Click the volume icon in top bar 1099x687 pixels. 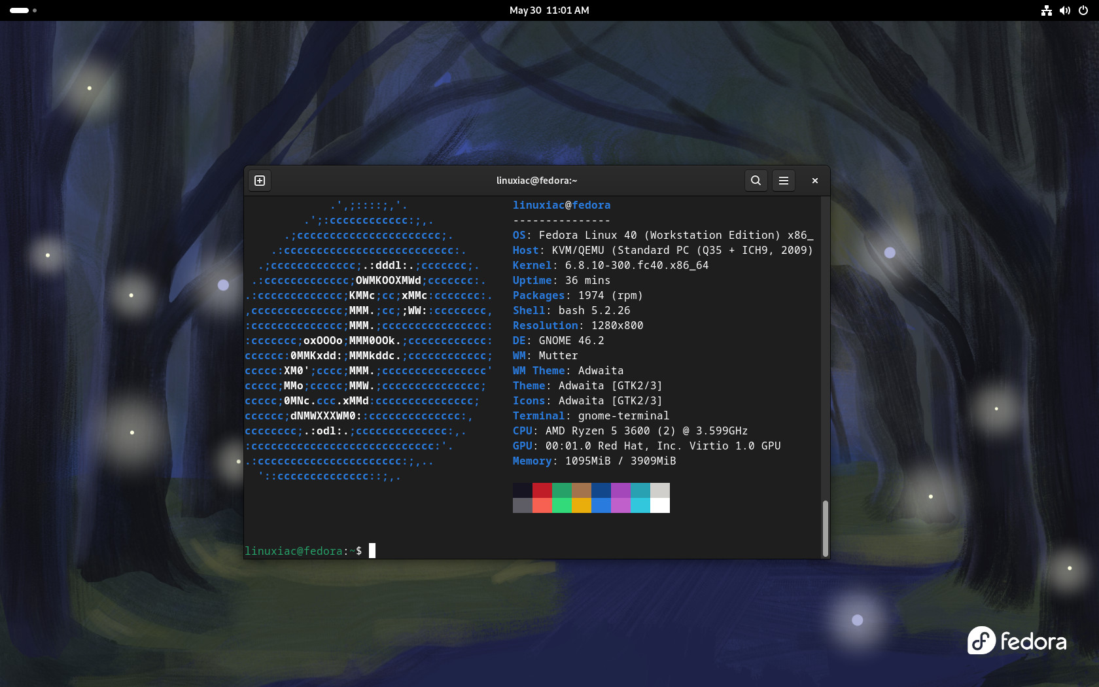[1065, 10]
